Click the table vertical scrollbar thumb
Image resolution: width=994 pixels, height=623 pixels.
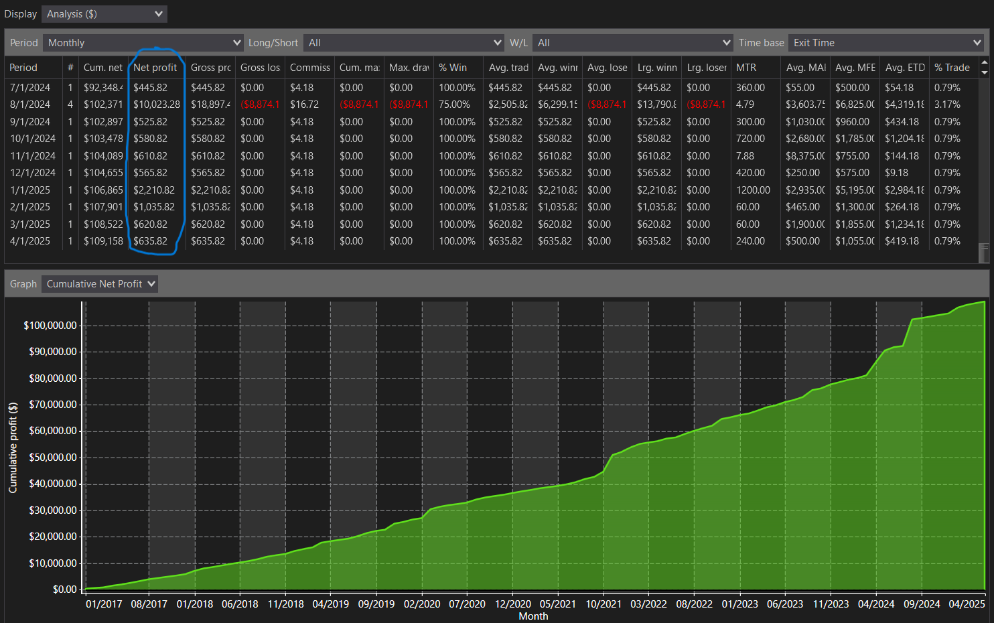pos(984,253)
